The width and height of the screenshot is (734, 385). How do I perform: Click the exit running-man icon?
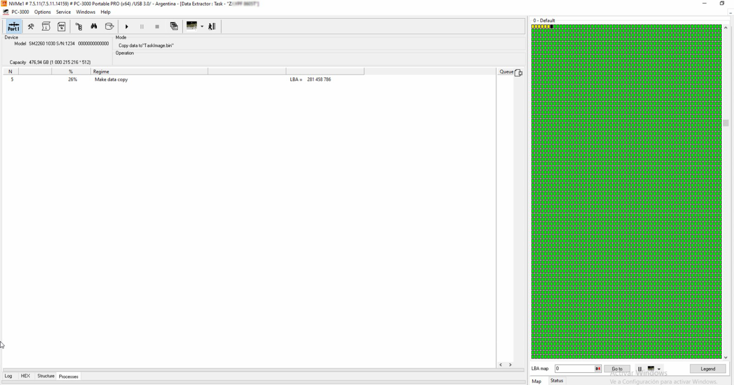(x=212, y=27)
